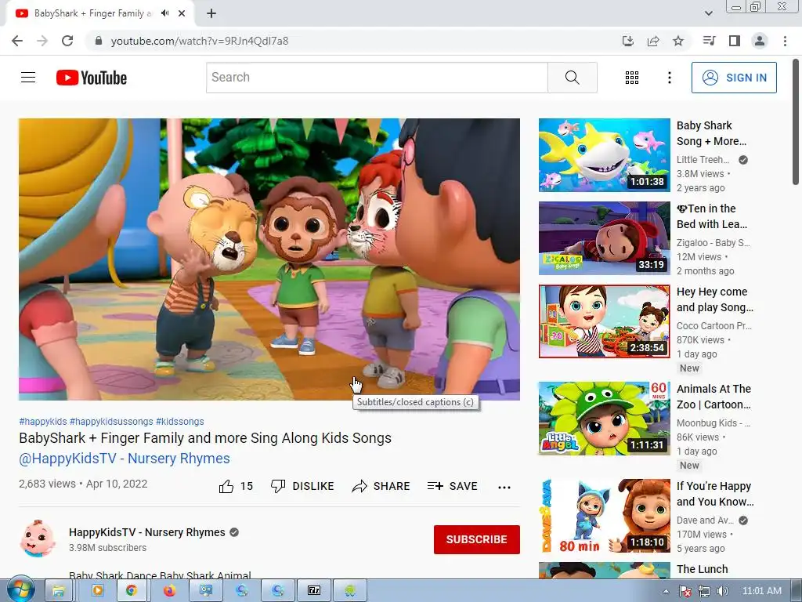Open Firefox from the taskbar

169,591
